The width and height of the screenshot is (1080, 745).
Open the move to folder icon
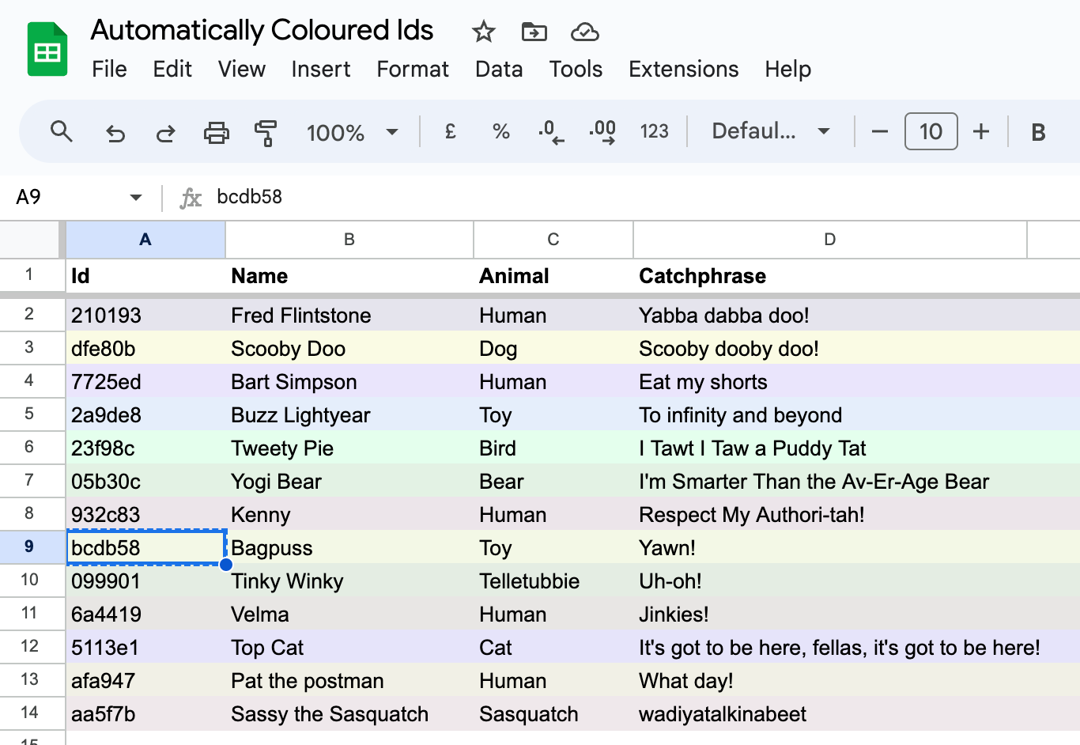tap(534, 32)
